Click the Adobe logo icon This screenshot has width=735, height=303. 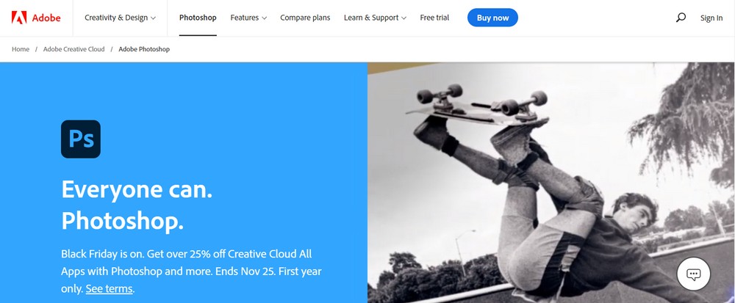(x=19, y=18)
